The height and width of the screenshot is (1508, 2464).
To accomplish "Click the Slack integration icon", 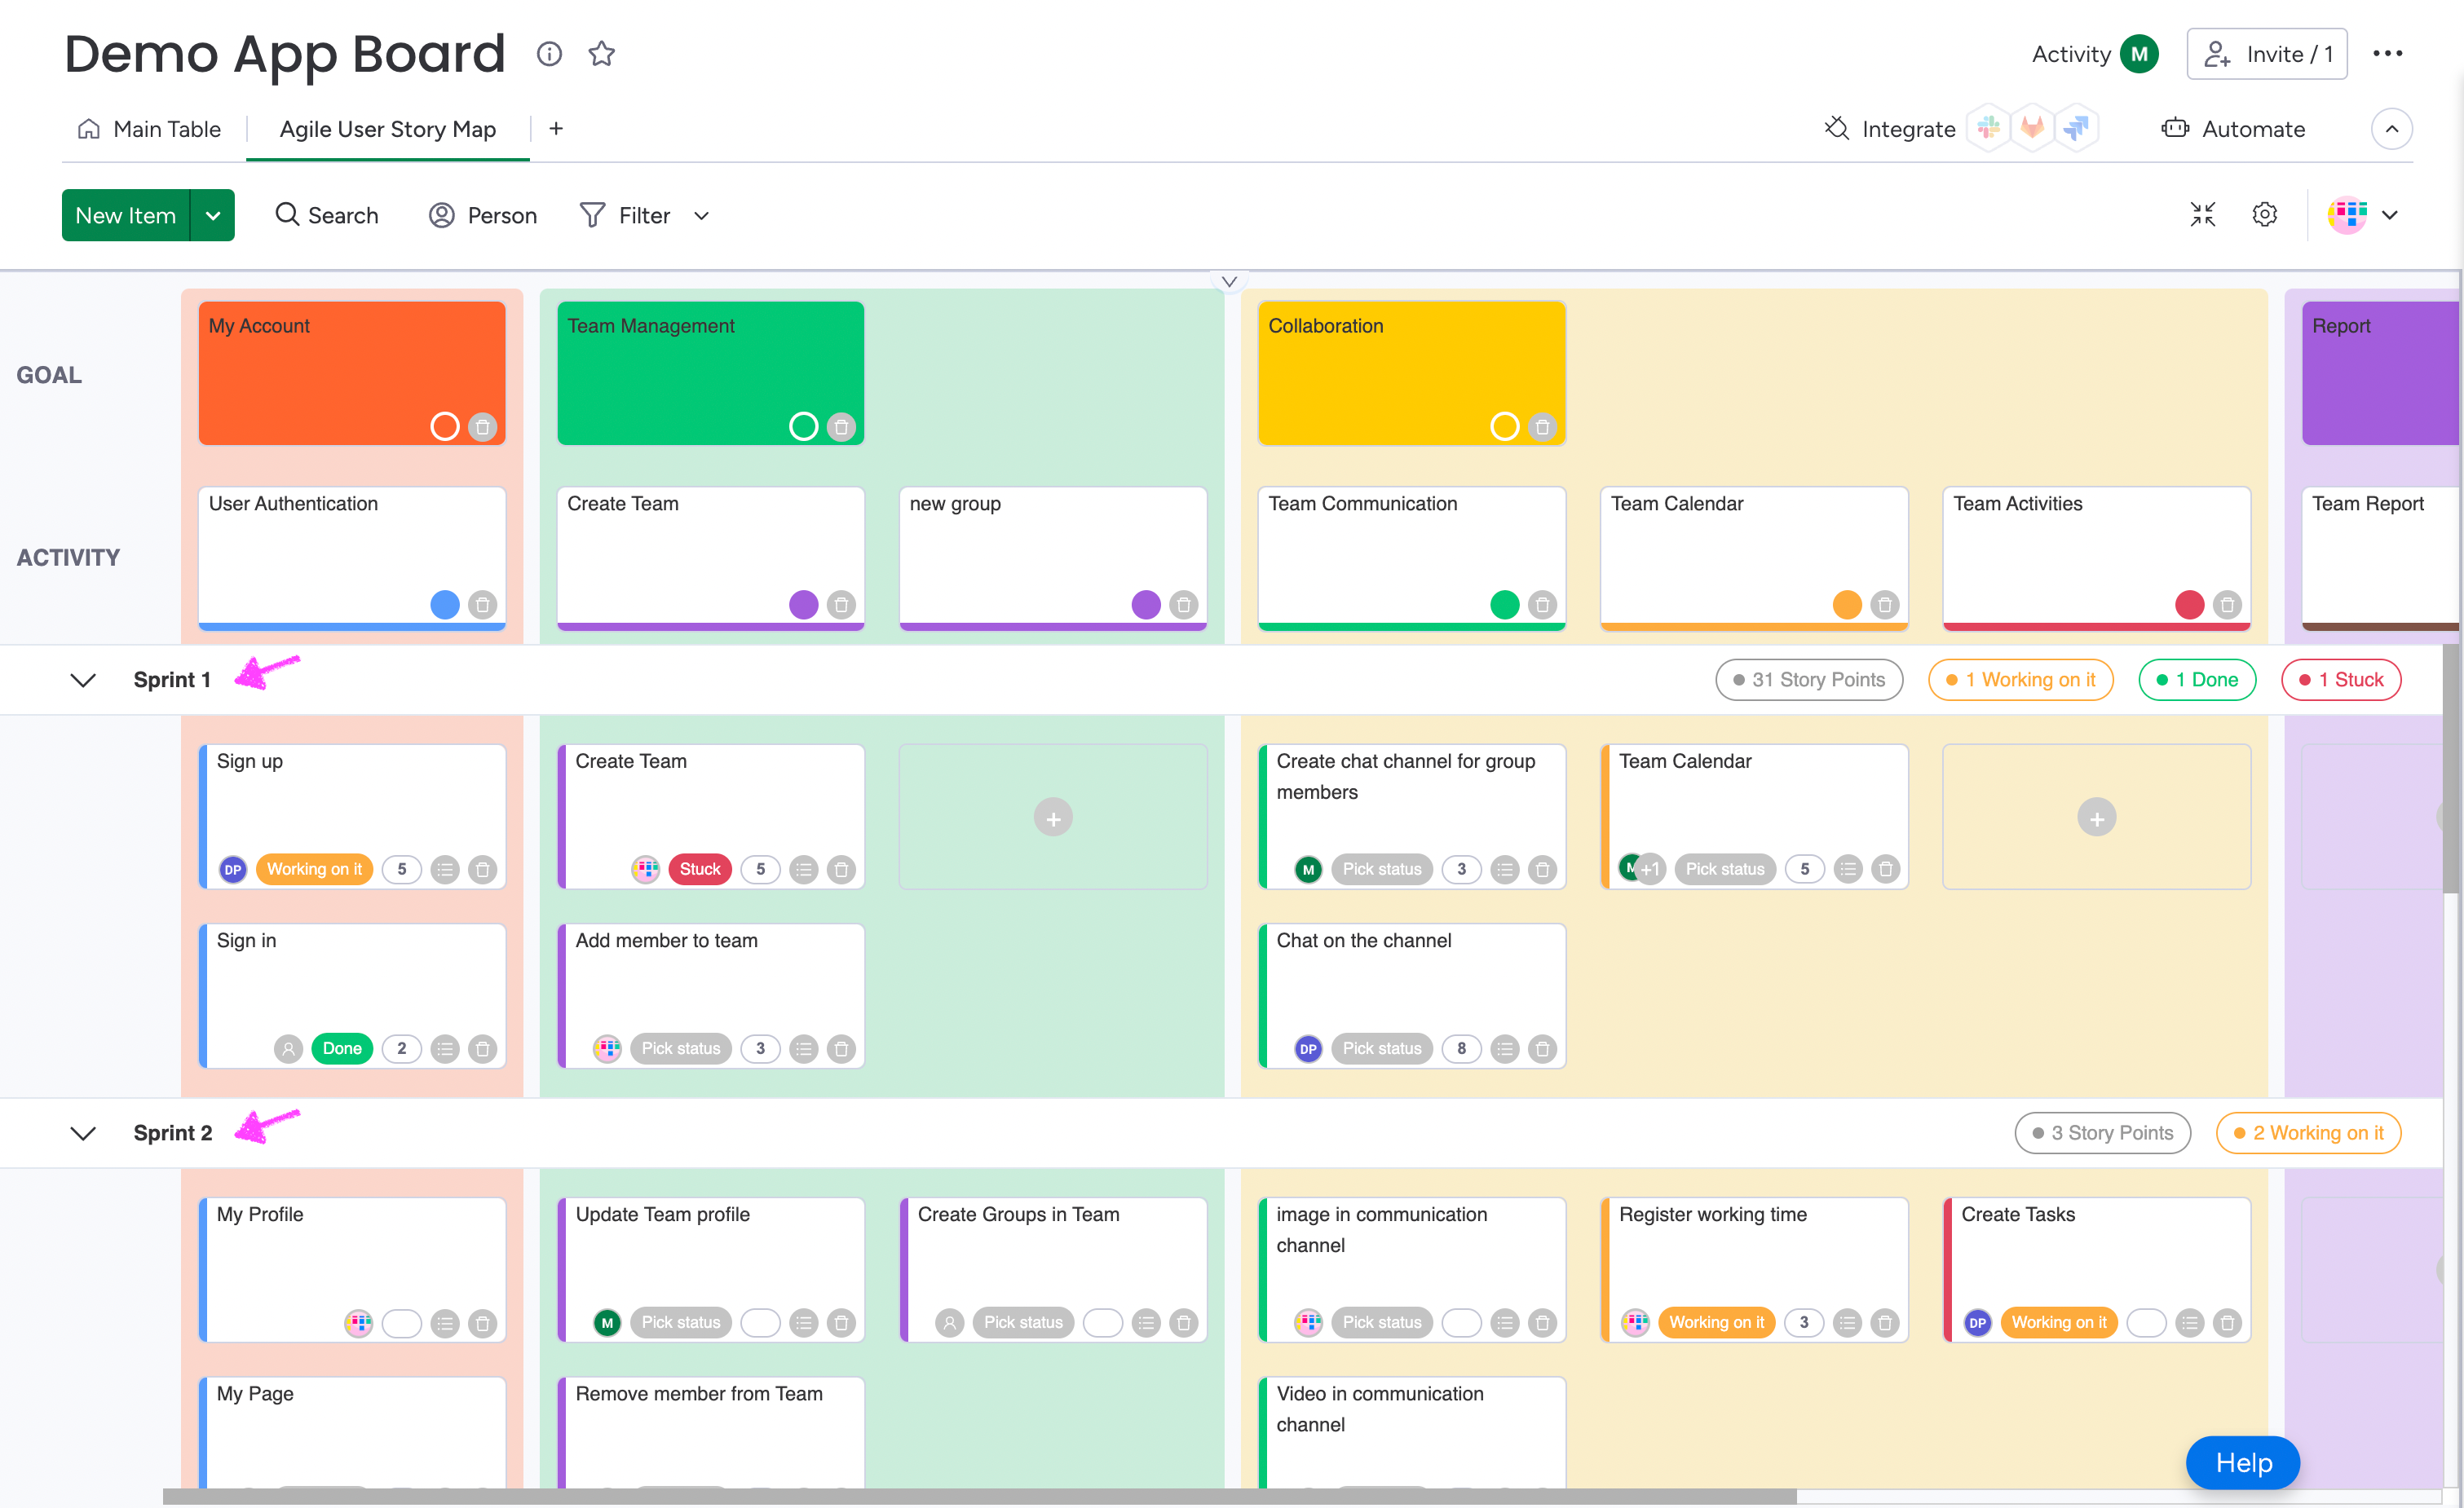I will [x=1988, y=128].
